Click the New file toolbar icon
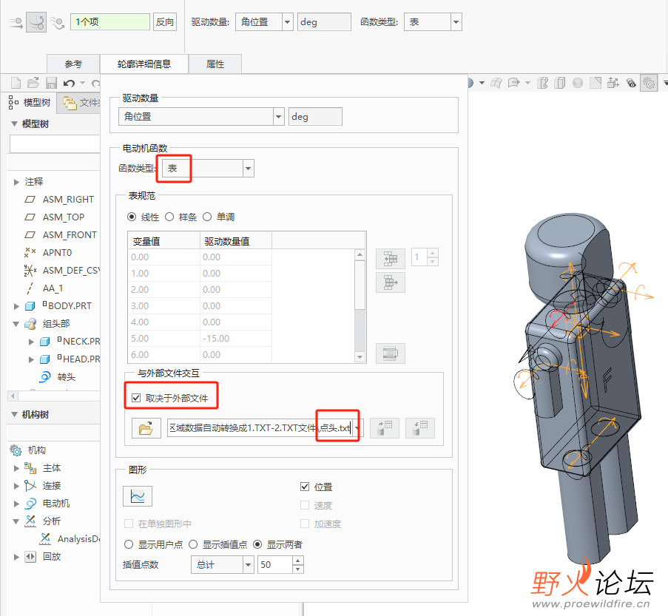668x616 pixels. (x=16, y=83)
